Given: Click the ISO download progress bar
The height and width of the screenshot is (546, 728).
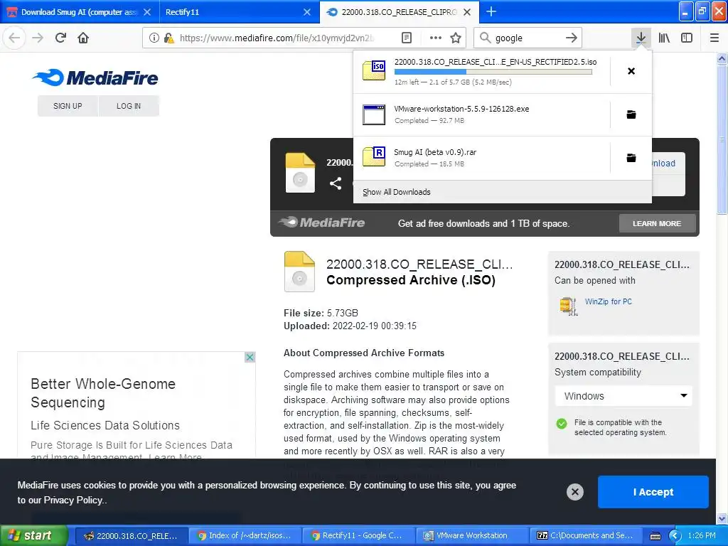Looking at the screenshot, I should point(493,72).
